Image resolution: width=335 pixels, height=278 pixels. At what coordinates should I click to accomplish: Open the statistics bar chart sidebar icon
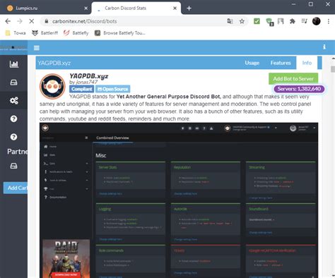[14, 64]
